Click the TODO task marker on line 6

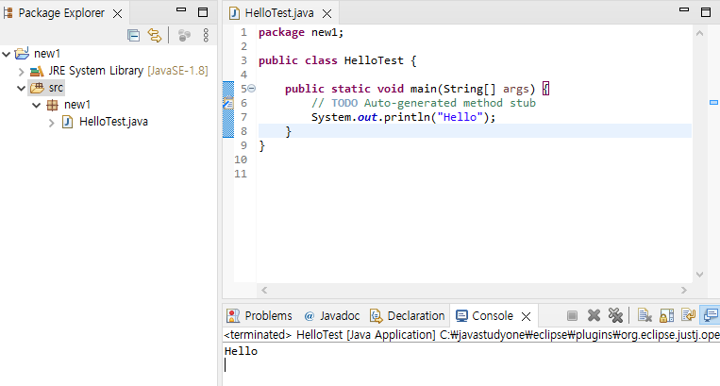click(227, 103)
